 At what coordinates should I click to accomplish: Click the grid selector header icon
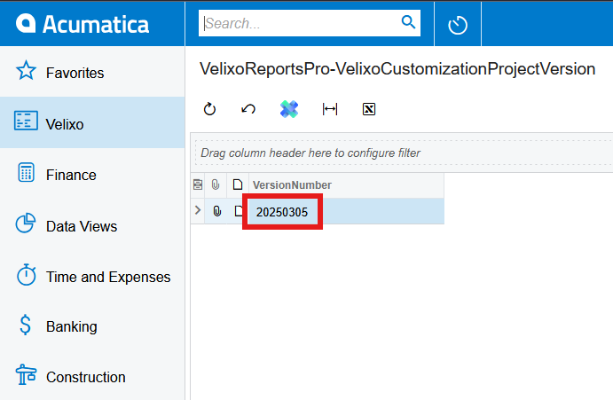coord(198,184)
